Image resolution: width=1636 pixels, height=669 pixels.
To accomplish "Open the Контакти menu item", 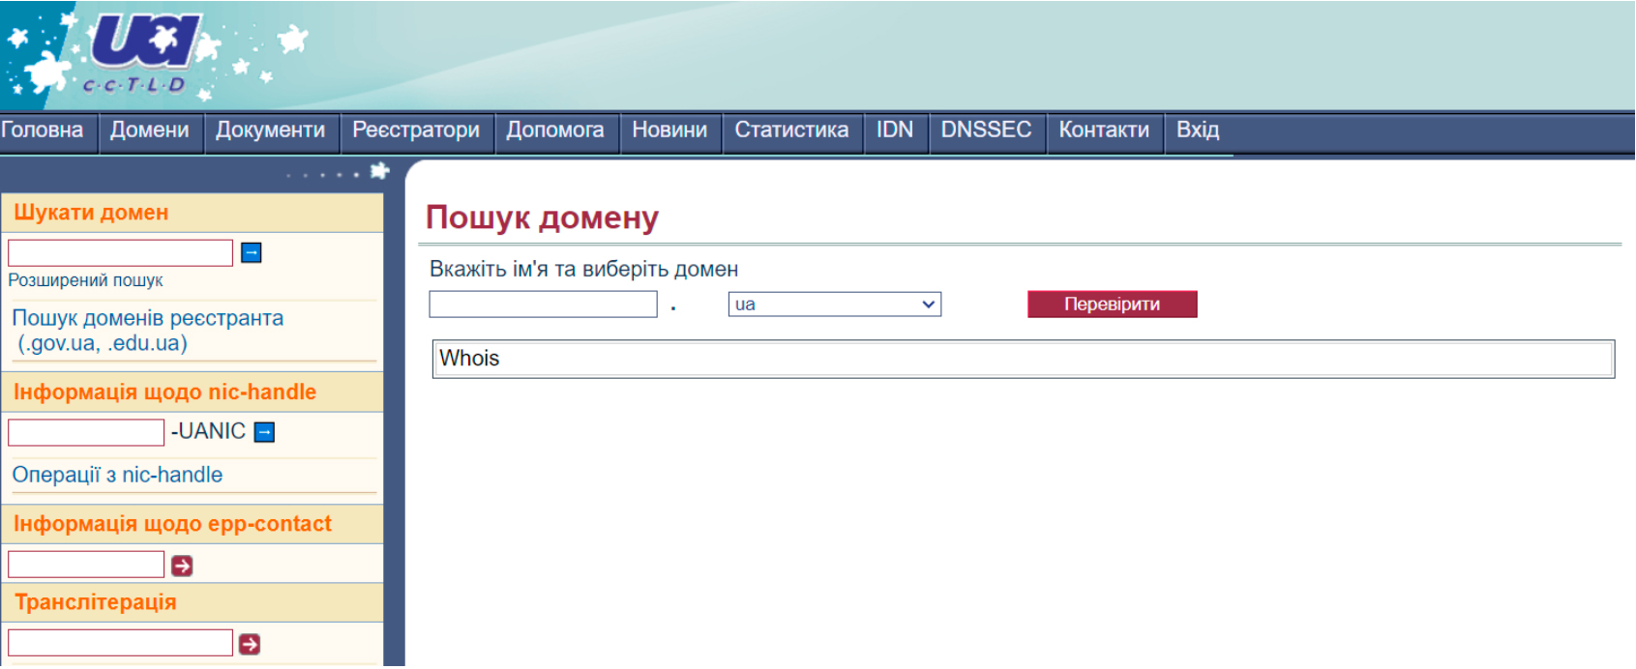I will click(1104, 131).
